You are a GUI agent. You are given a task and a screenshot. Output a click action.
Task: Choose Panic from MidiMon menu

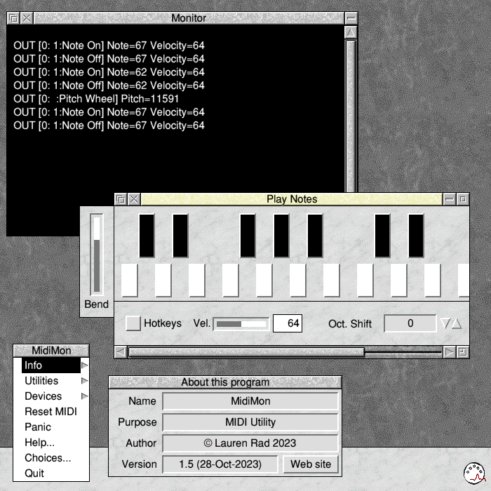[51, 426]
